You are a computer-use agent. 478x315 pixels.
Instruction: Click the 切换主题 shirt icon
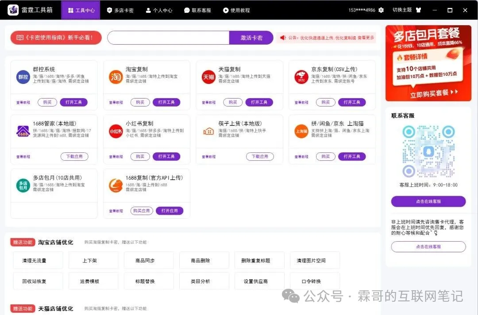tap(418, 10)
